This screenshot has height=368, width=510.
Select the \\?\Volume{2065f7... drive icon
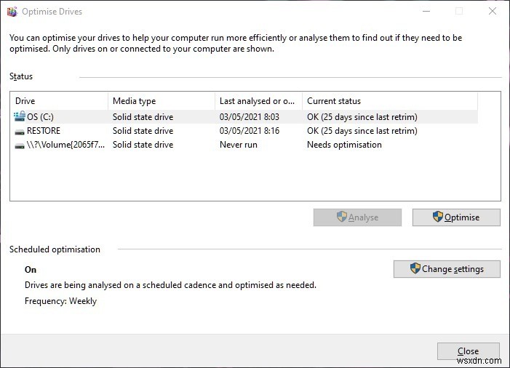(x=20, y=145)
